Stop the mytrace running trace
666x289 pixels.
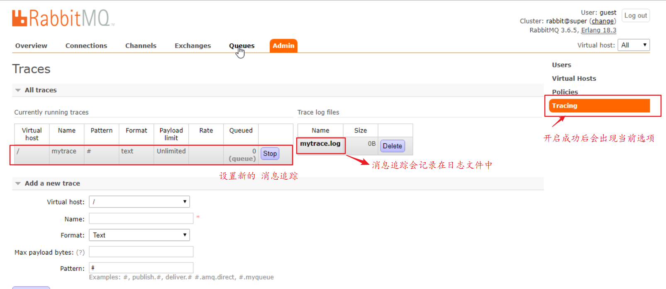(x=270, y=154)
